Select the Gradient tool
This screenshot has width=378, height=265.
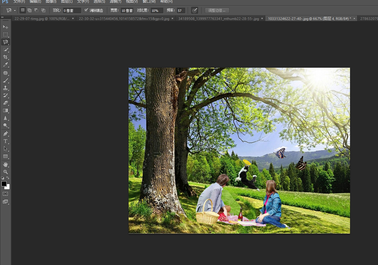coord(5,110)
